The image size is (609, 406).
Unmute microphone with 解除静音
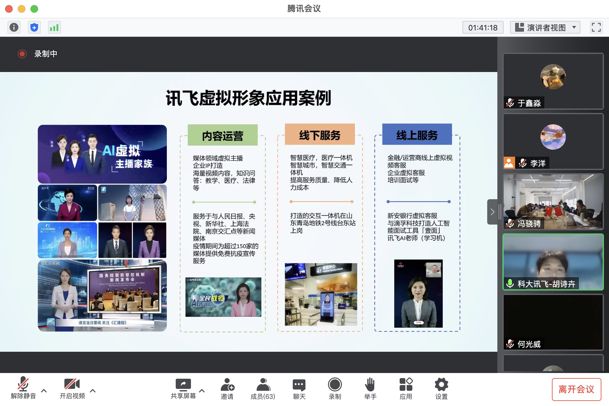point(23,388)
